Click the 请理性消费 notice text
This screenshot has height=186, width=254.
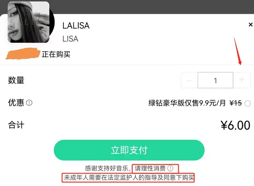coord(150,169)
